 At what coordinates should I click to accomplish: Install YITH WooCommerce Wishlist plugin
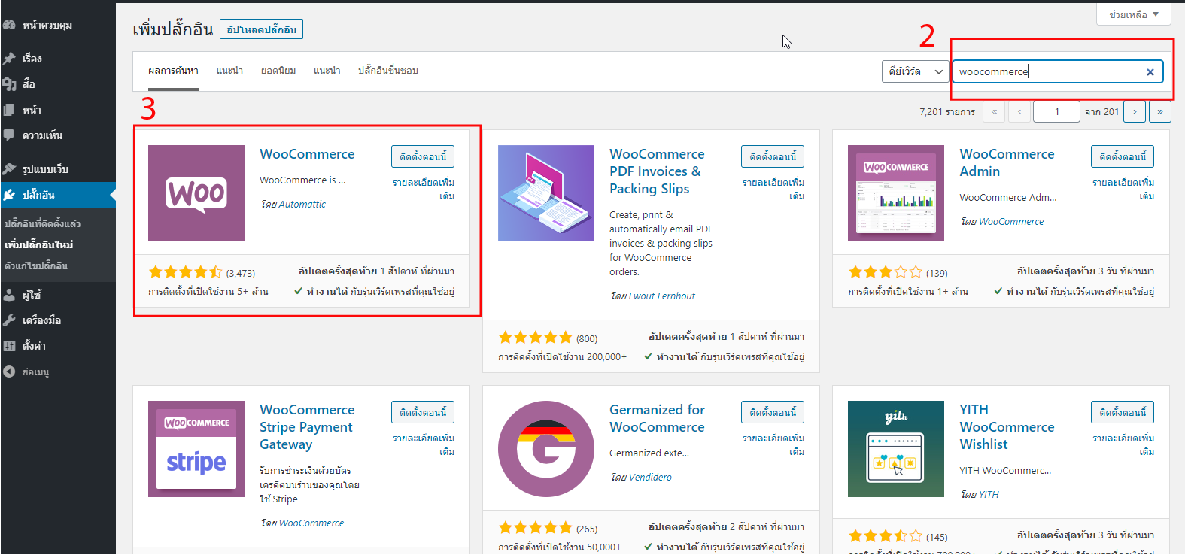point(1123,412)
